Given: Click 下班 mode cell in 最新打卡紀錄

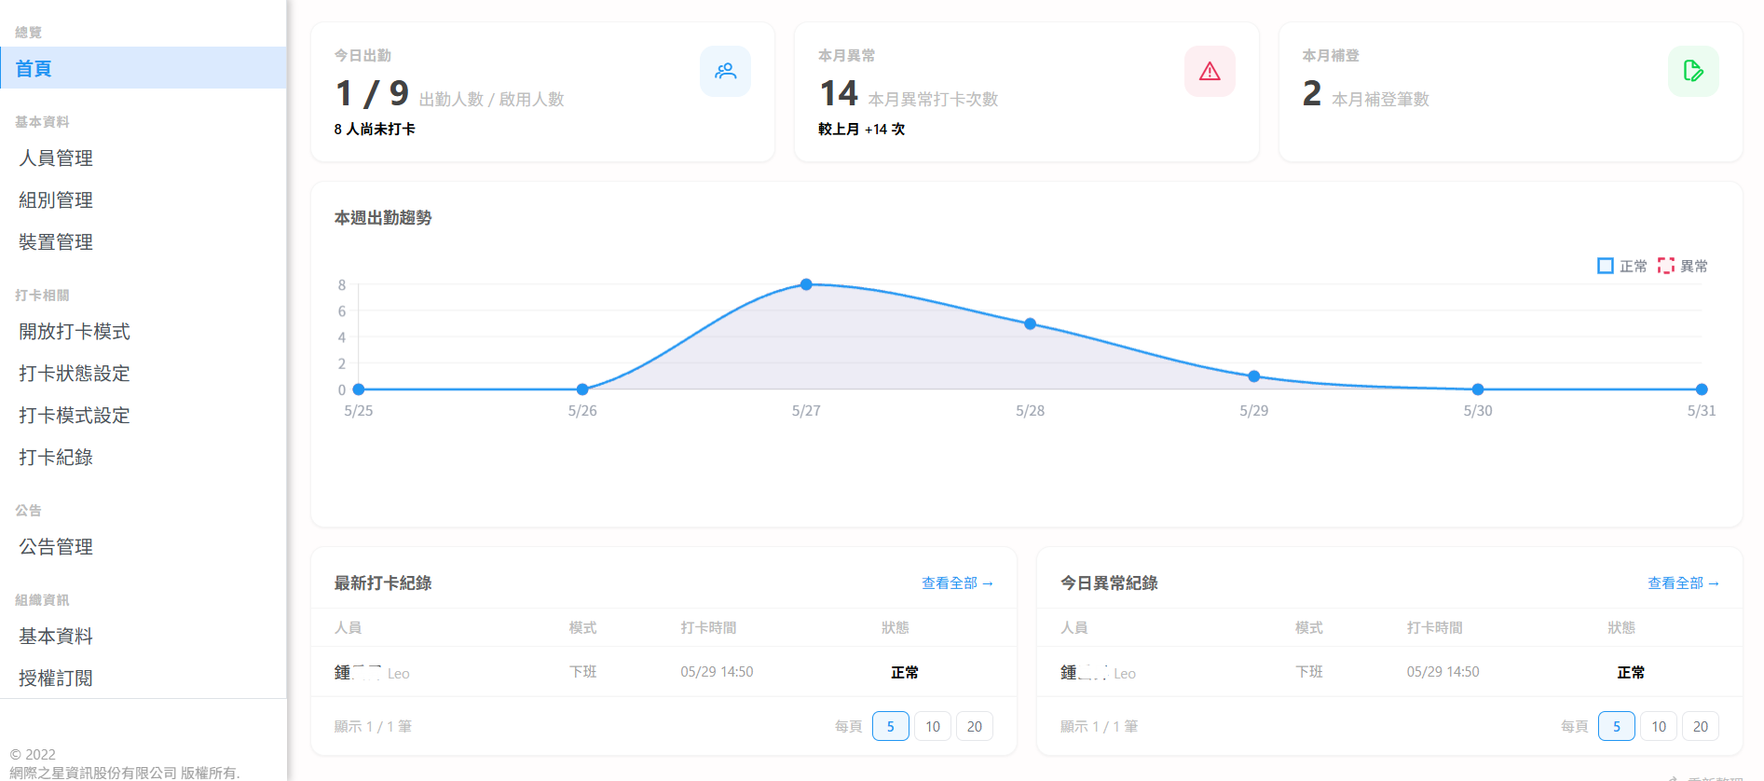Looking at the screenshot, I should 583,672.
